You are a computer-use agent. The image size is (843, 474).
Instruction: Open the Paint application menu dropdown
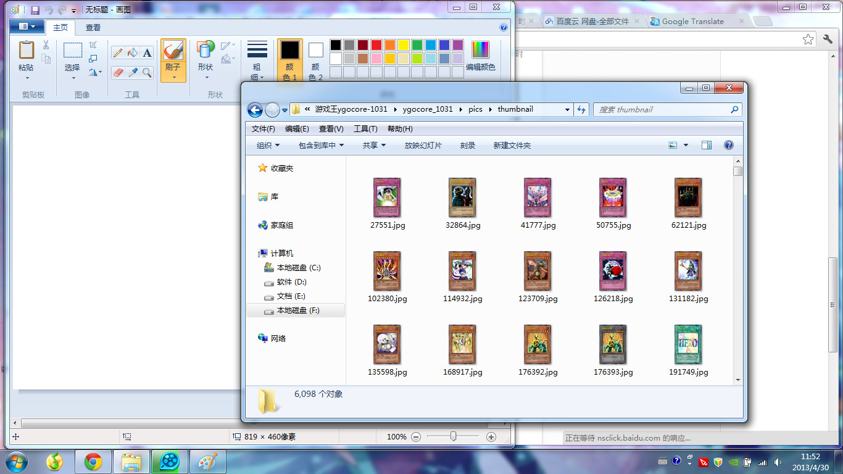[27, 27]
